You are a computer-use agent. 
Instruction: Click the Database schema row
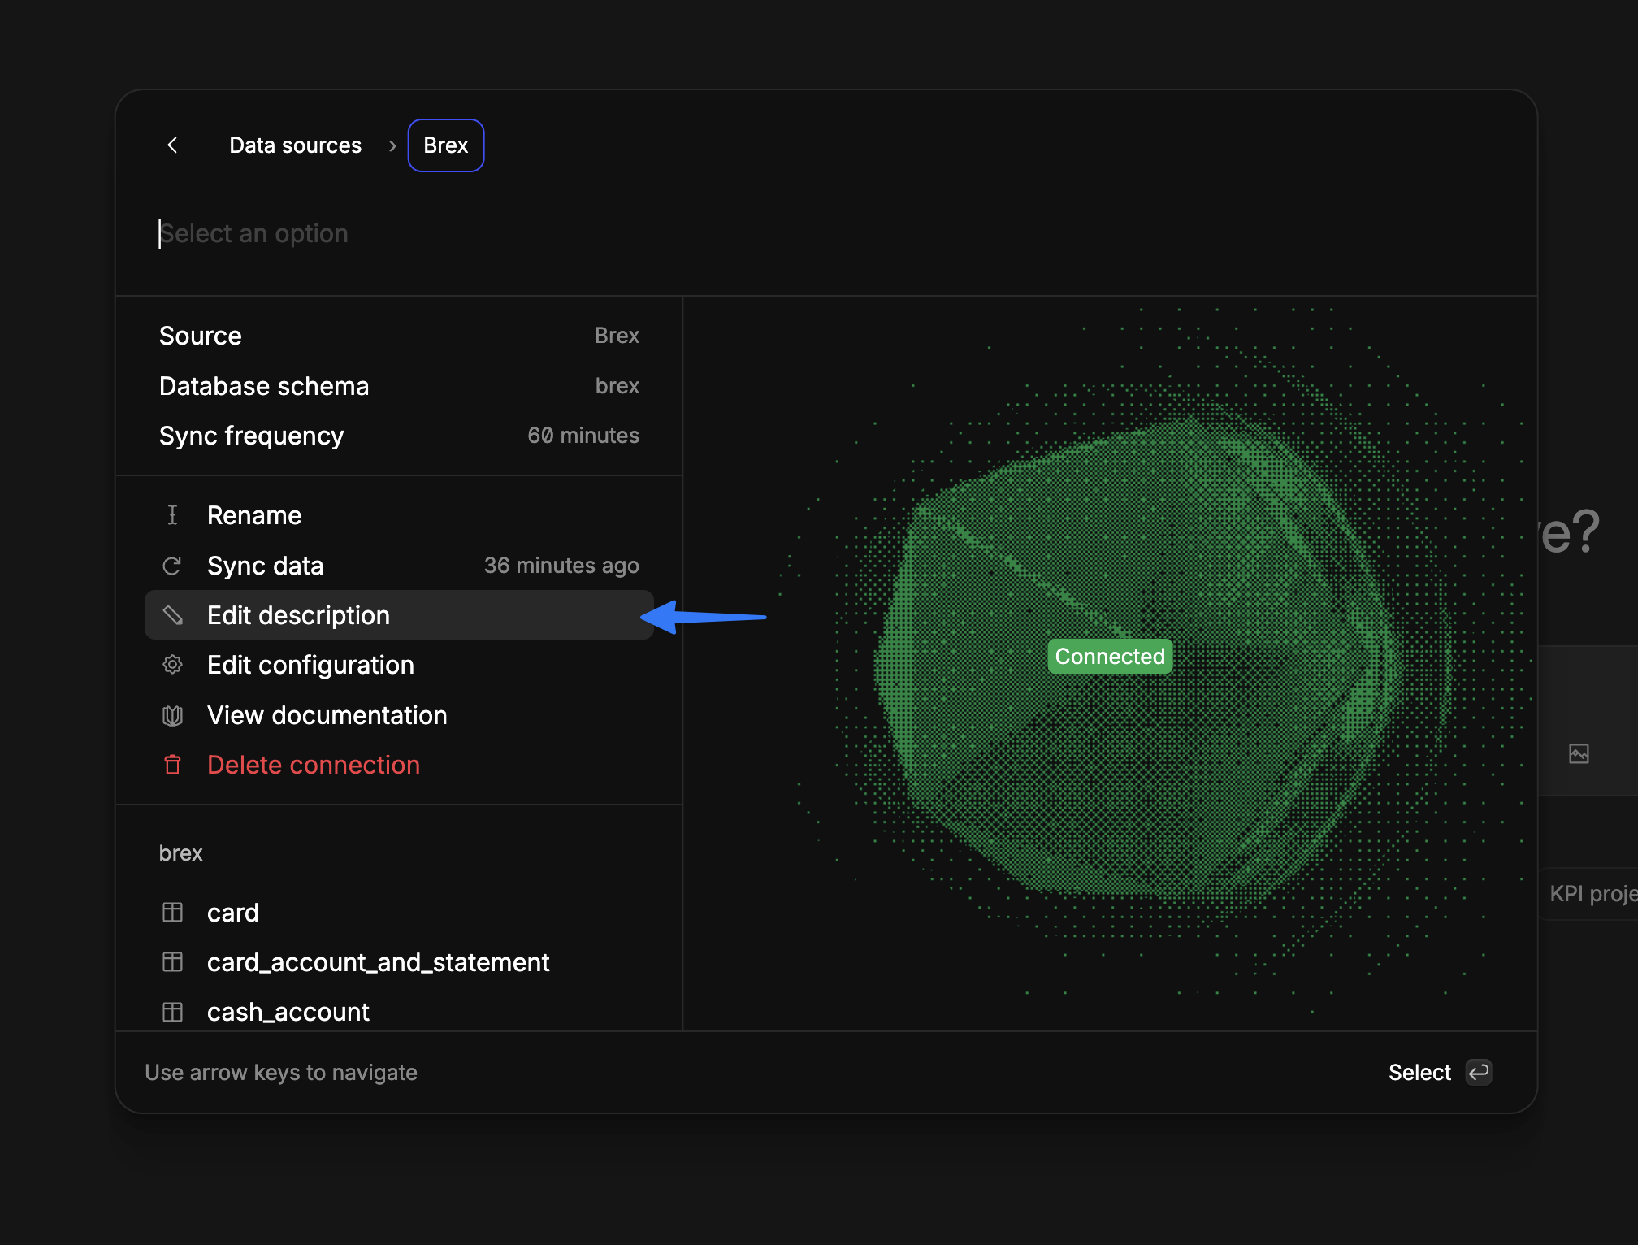click(x=399, y=386)
